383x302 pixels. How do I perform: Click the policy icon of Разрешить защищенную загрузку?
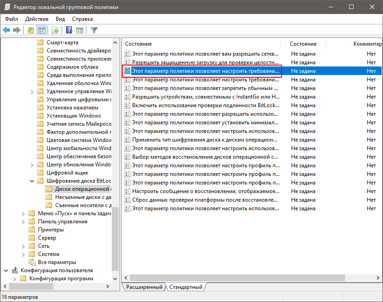pos(127,62)
